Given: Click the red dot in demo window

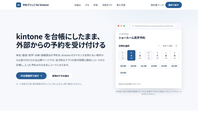Looking at the screenshot, I should (118, 26).
